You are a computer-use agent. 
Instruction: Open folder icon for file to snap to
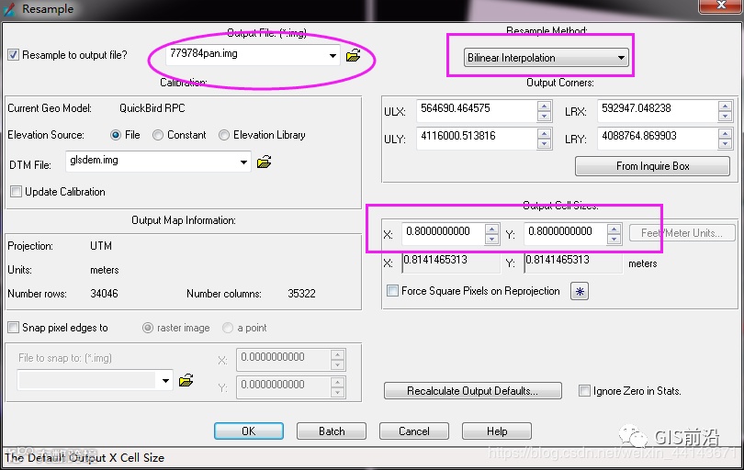[x=186, y=380]
